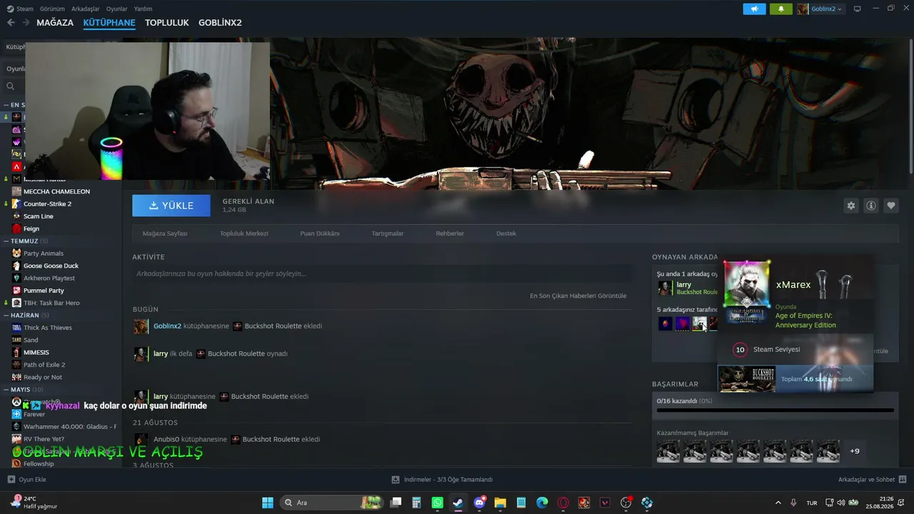Open the Friends and Chat grid icon
Image resolution: width=914 pixels, height=514 pixels.
pyautogui.click(x=903, y=479)
